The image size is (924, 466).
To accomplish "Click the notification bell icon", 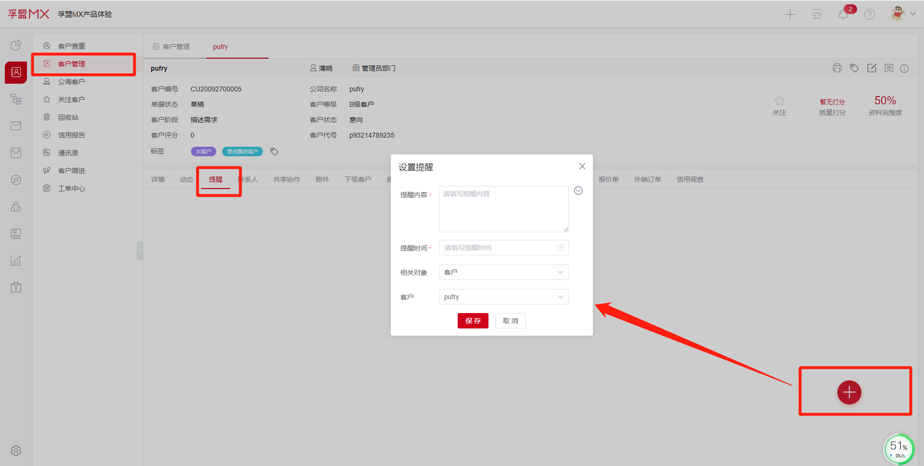I will coord(843,14).
